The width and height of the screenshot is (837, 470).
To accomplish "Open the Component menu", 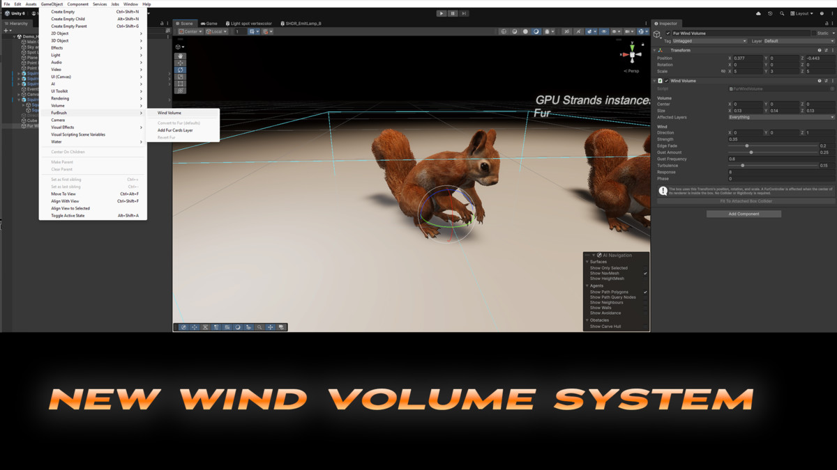I will pyautogui.click(x=77, y=4).
